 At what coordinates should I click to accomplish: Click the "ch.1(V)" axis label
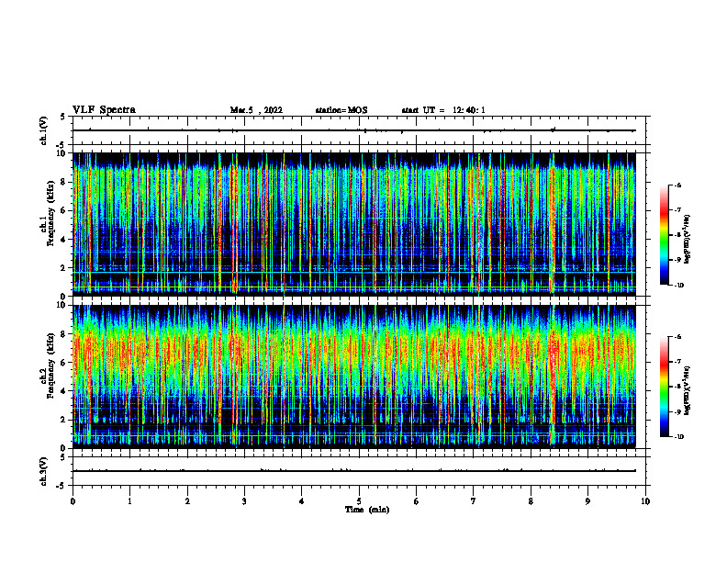(43, 130)
